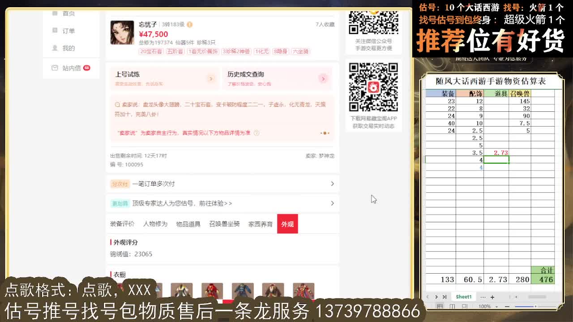
Task: Open 站内信 mailbox showing 68 unread
Action: (x=54, y=68)
